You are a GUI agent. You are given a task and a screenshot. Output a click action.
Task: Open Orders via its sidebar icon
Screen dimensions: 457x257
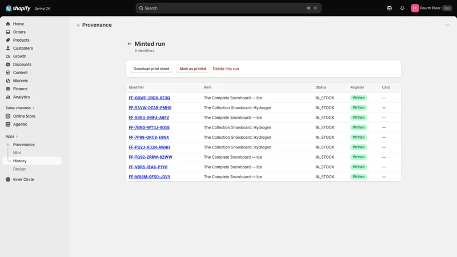tap(8, 32)
